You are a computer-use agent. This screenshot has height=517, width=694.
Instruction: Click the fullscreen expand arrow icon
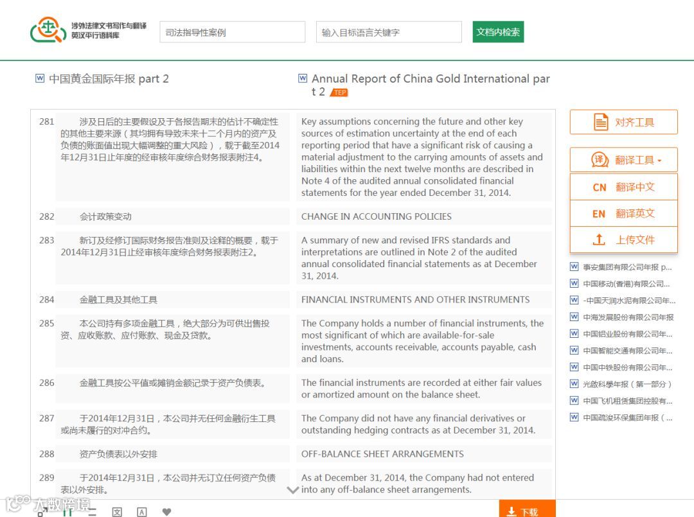click(42, 513)
